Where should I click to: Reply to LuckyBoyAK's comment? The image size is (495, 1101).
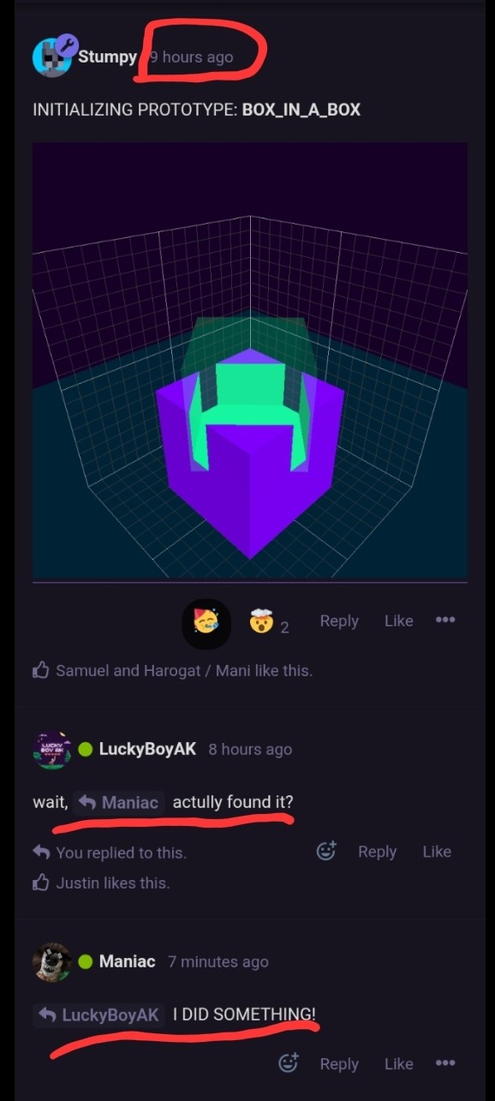point(377,851)
